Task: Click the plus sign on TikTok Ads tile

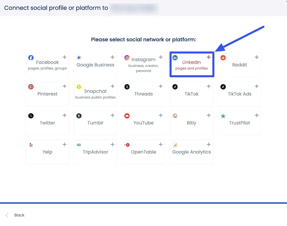Action: [257, 86]
